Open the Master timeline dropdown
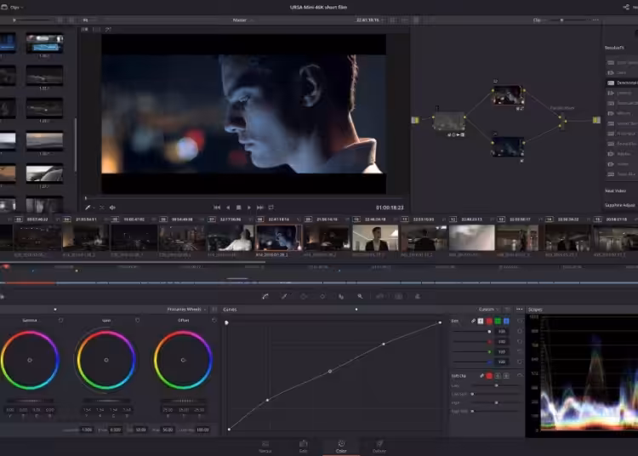The image size is (638, 456). pos(243,20)
